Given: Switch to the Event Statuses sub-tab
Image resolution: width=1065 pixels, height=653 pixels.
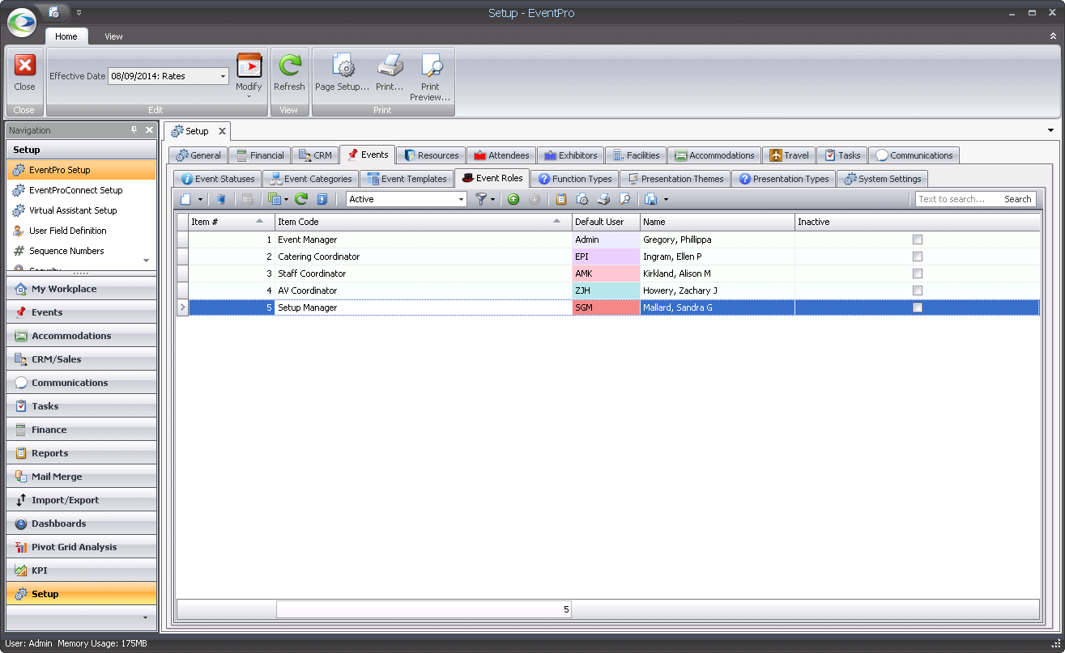Looking at the screenshot, I should (x=217, y=179).
